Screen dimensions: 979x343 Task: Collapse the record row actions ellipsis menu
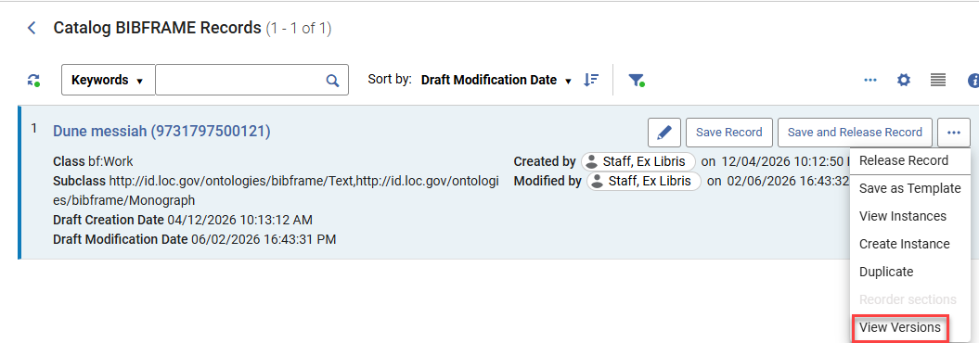[953, 133]
